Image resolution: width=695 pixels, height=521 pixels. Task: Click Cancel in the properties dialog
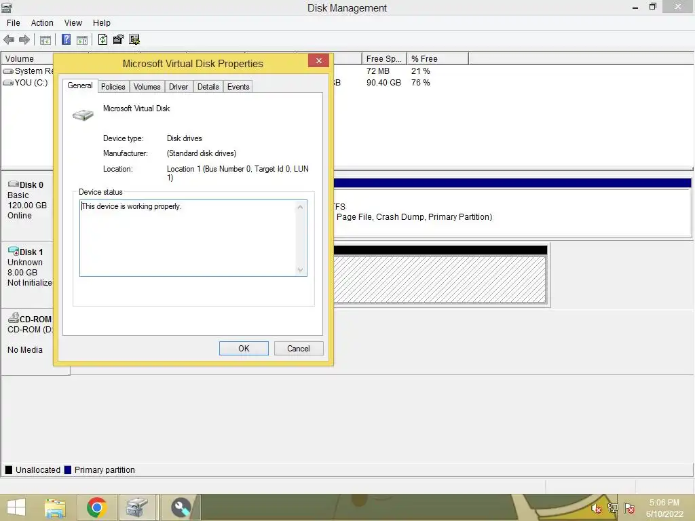299,349
